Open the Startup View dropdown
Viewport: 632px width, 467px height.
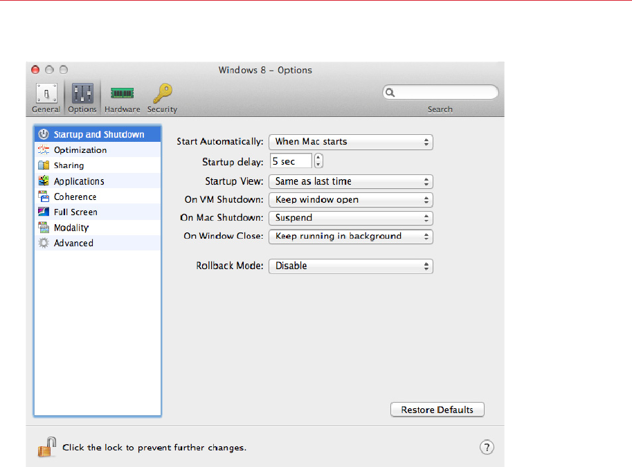(x=351, y=181)
